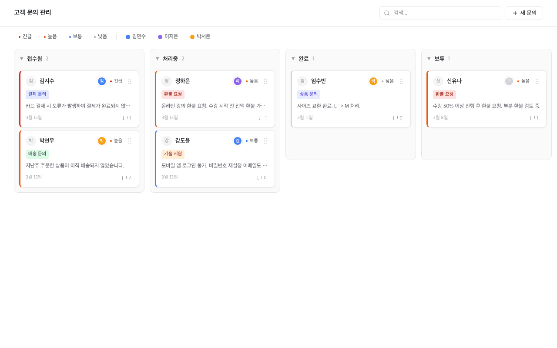The height and width of the screenshot is (348, 557).
Task: Click the unassigned avatar on 신유나's card
Action: [509, 81]
